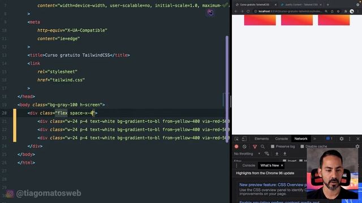Click the site information icon before localhost

(256, 11)
